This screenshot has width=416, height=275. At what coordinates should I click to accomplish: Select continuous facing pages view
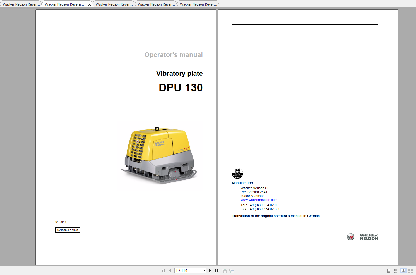[x=410, y=271]
